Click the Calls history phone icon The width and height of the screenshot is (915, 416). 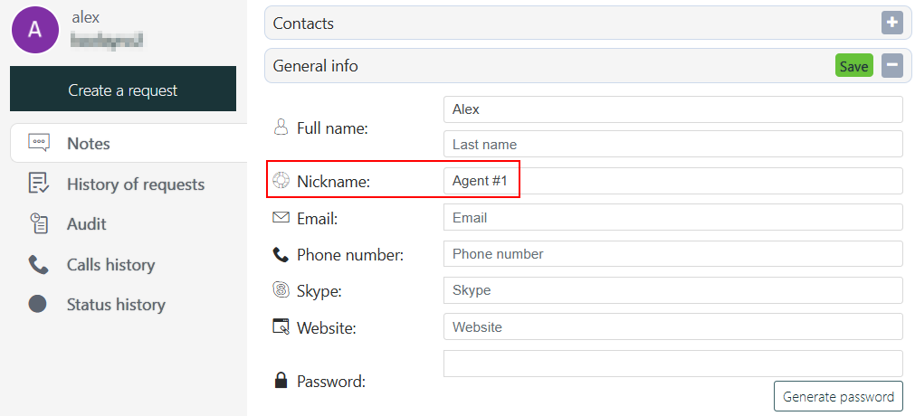coord(38,264)
